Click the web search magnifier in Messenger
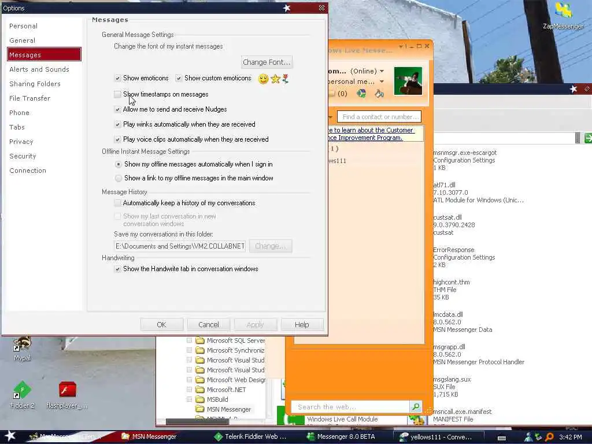Viewport: 592px width, 444px height. (x=416, y=406)
